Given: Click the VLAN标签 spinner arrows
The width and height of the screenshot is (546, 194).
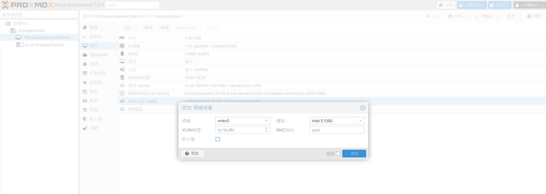Looking at the screenshot, I should coord(266,130).
